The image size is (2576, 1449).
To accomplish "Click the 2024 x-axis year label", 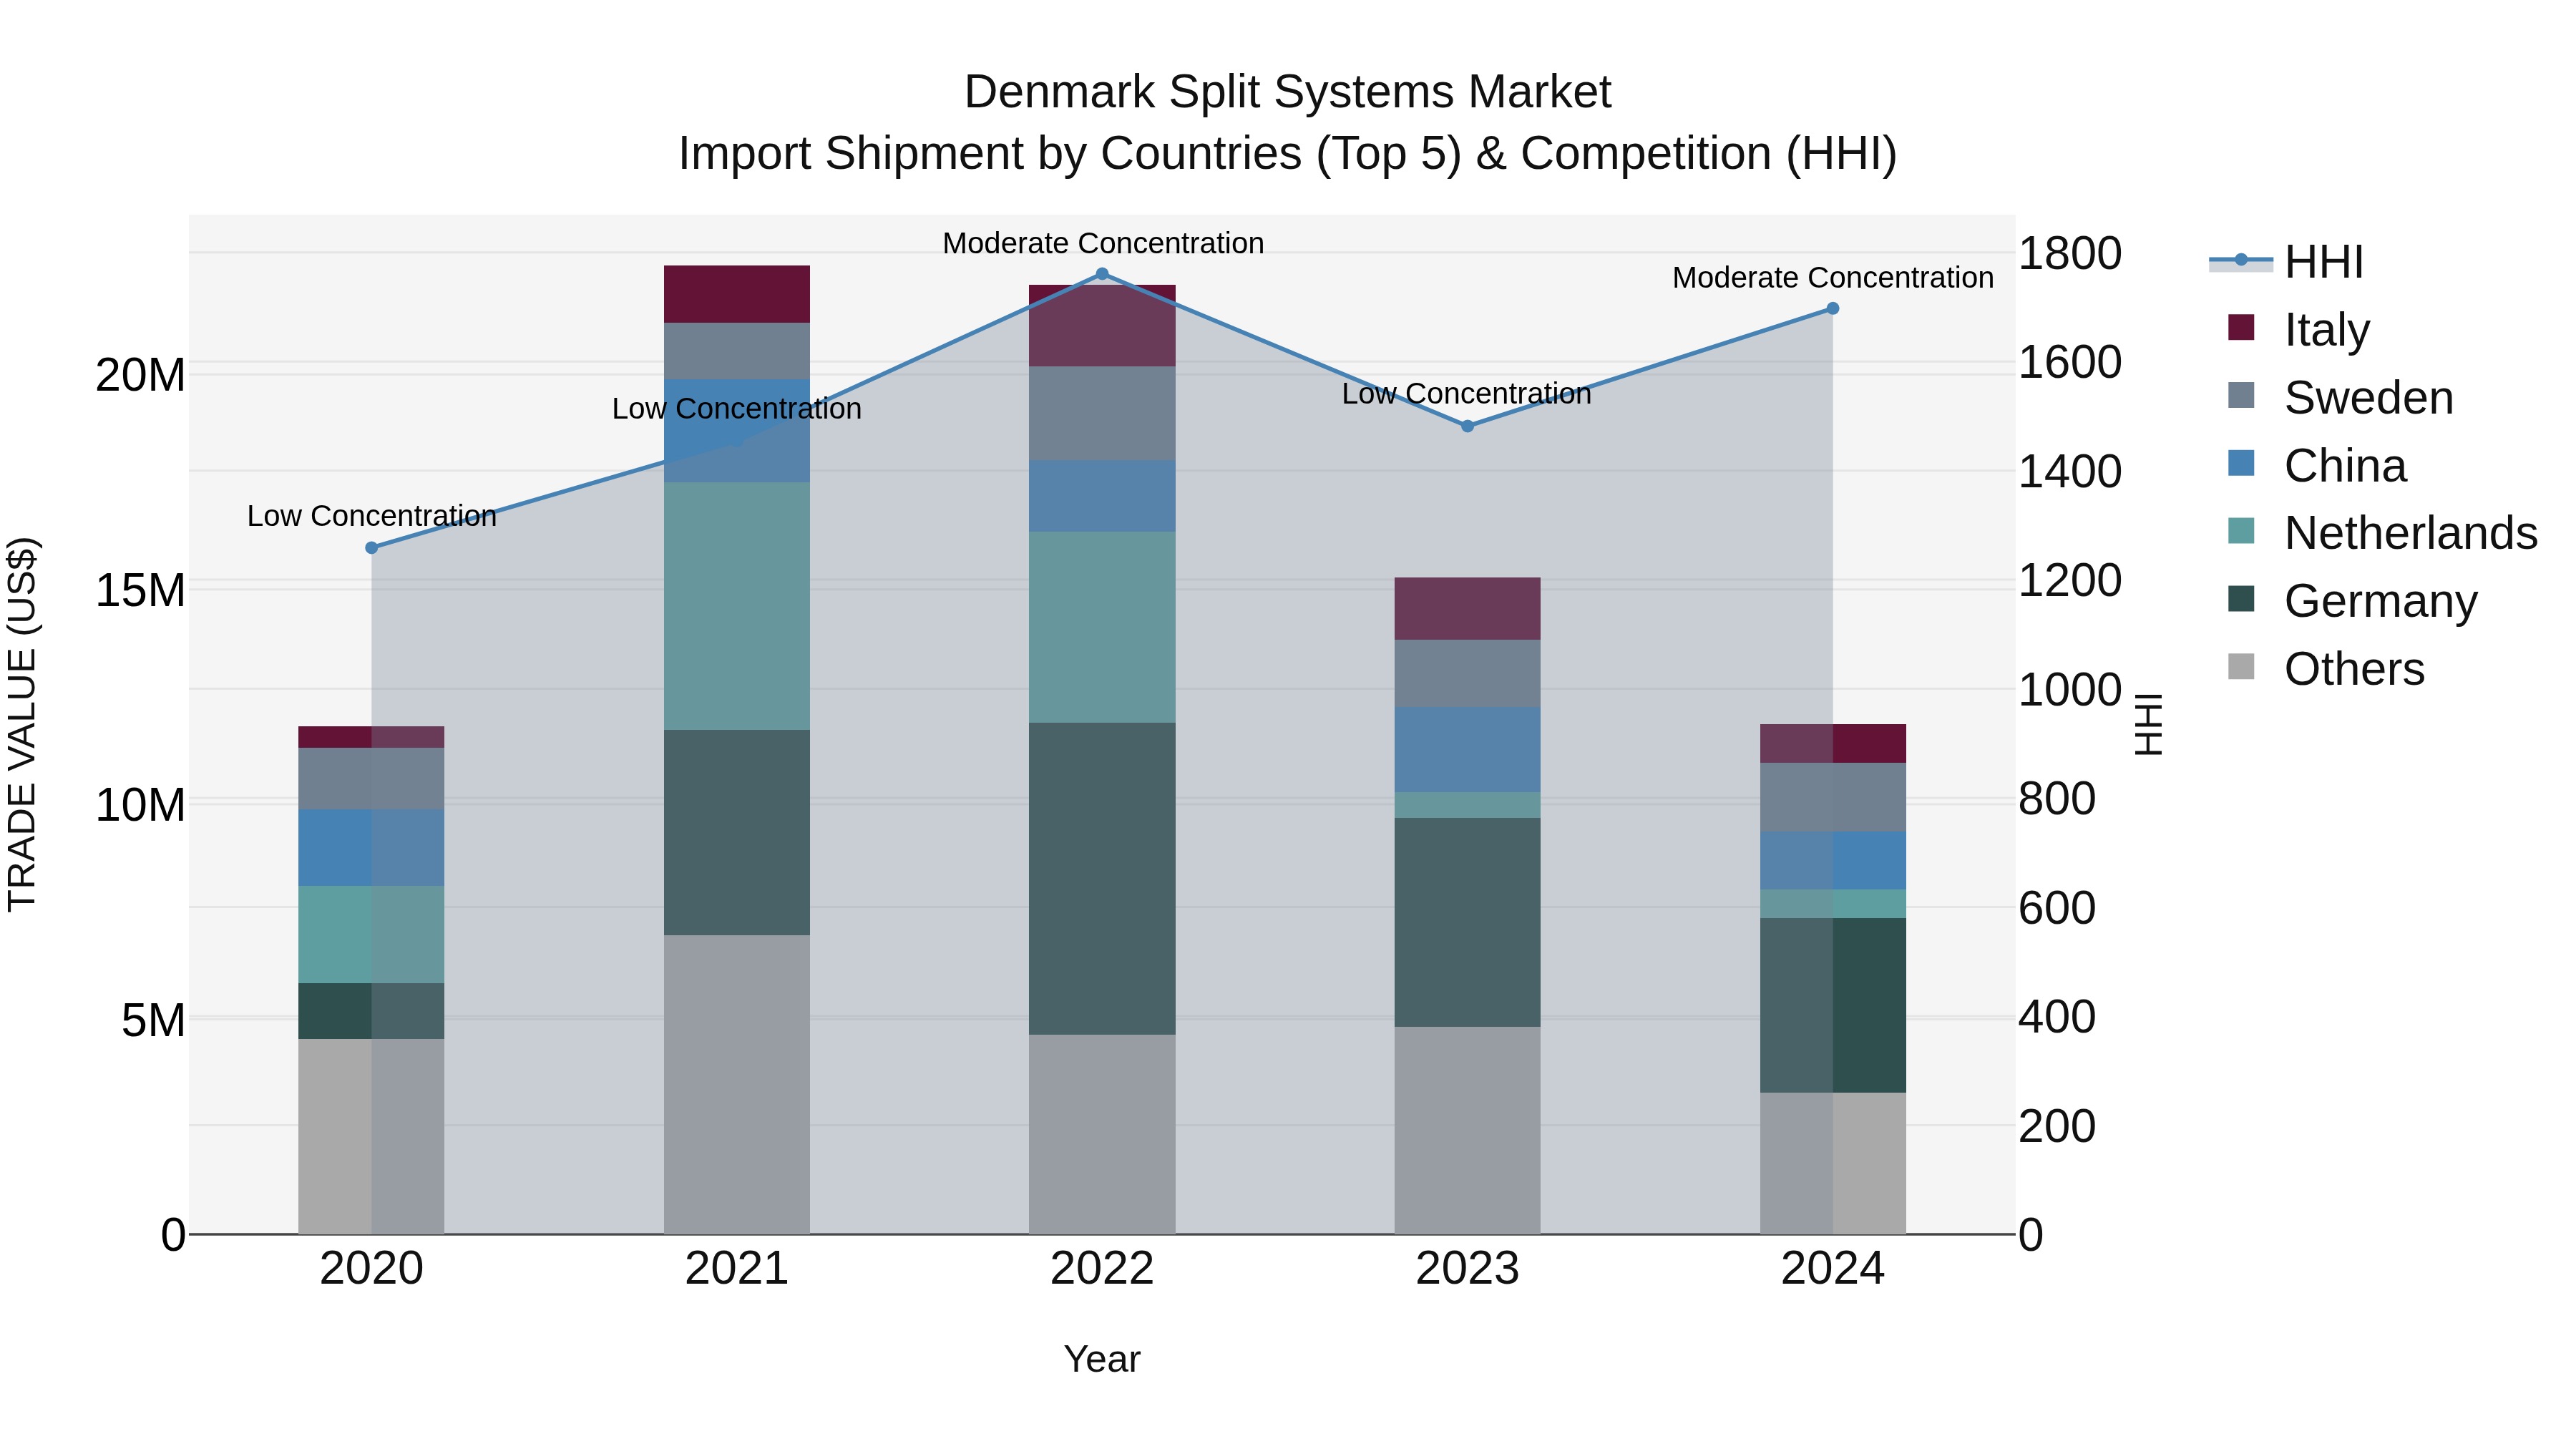I will point(1832,1269).
